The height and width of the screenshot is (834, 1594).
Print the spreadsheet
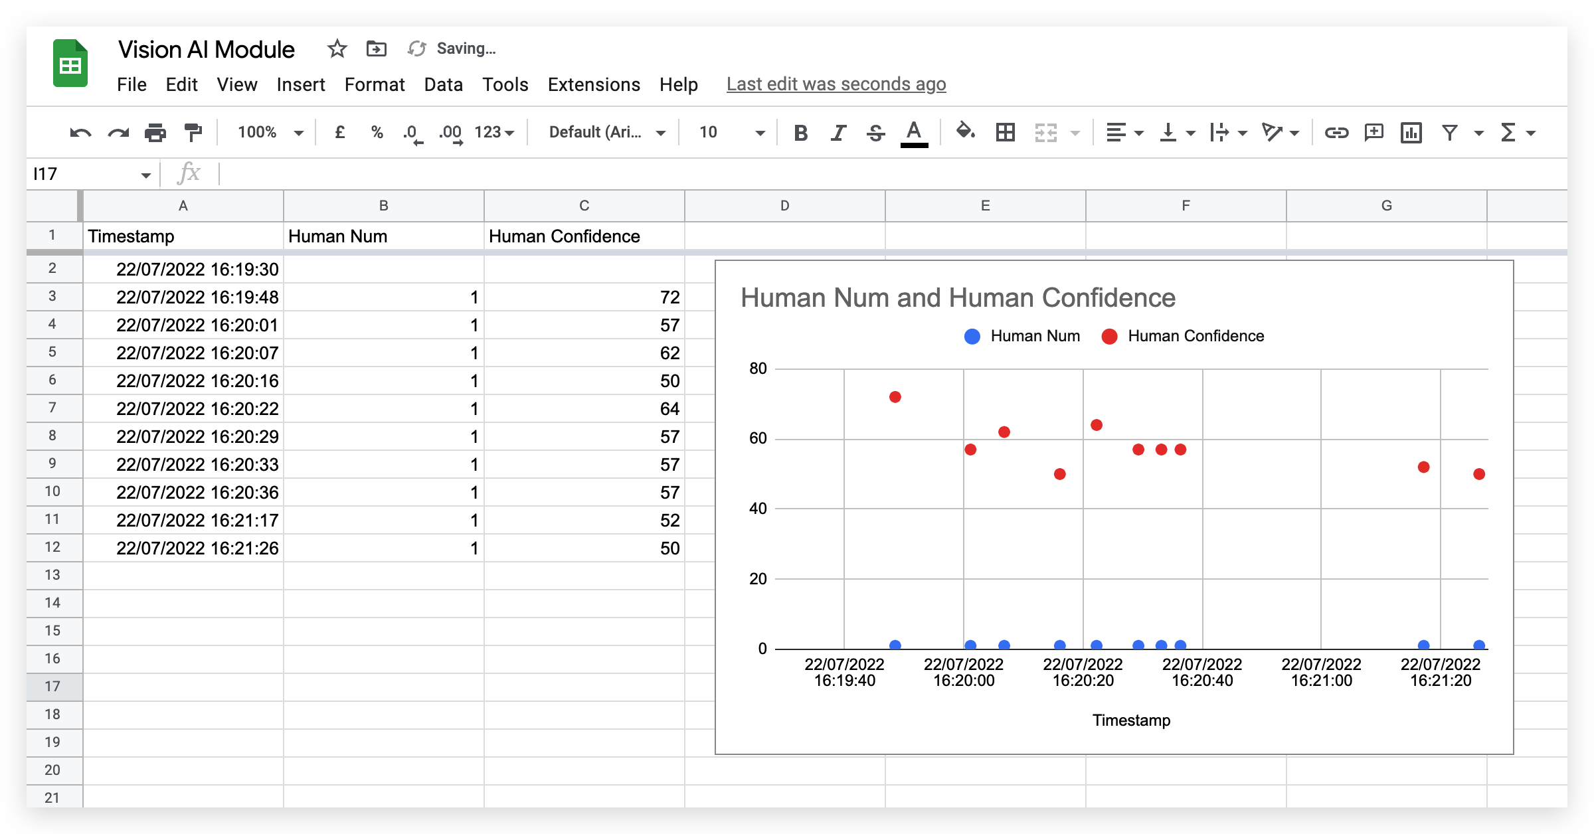(x=155, y=133)
